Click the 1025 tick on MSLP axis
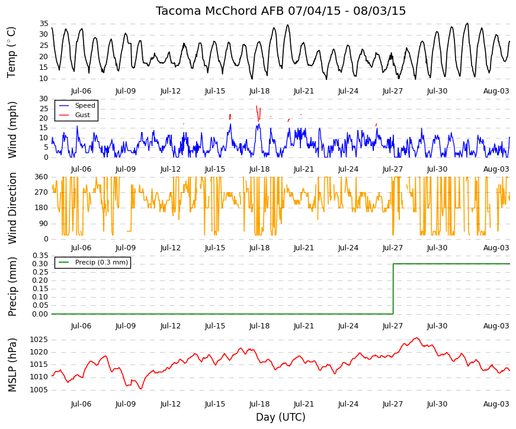 (x=39, y=340)
